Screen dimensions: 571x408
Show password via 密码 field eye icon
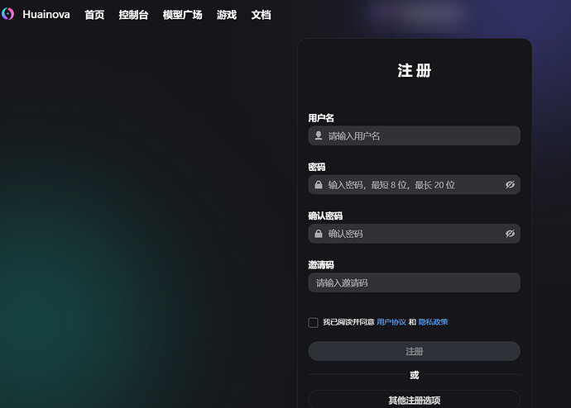(x=510, y=184)
